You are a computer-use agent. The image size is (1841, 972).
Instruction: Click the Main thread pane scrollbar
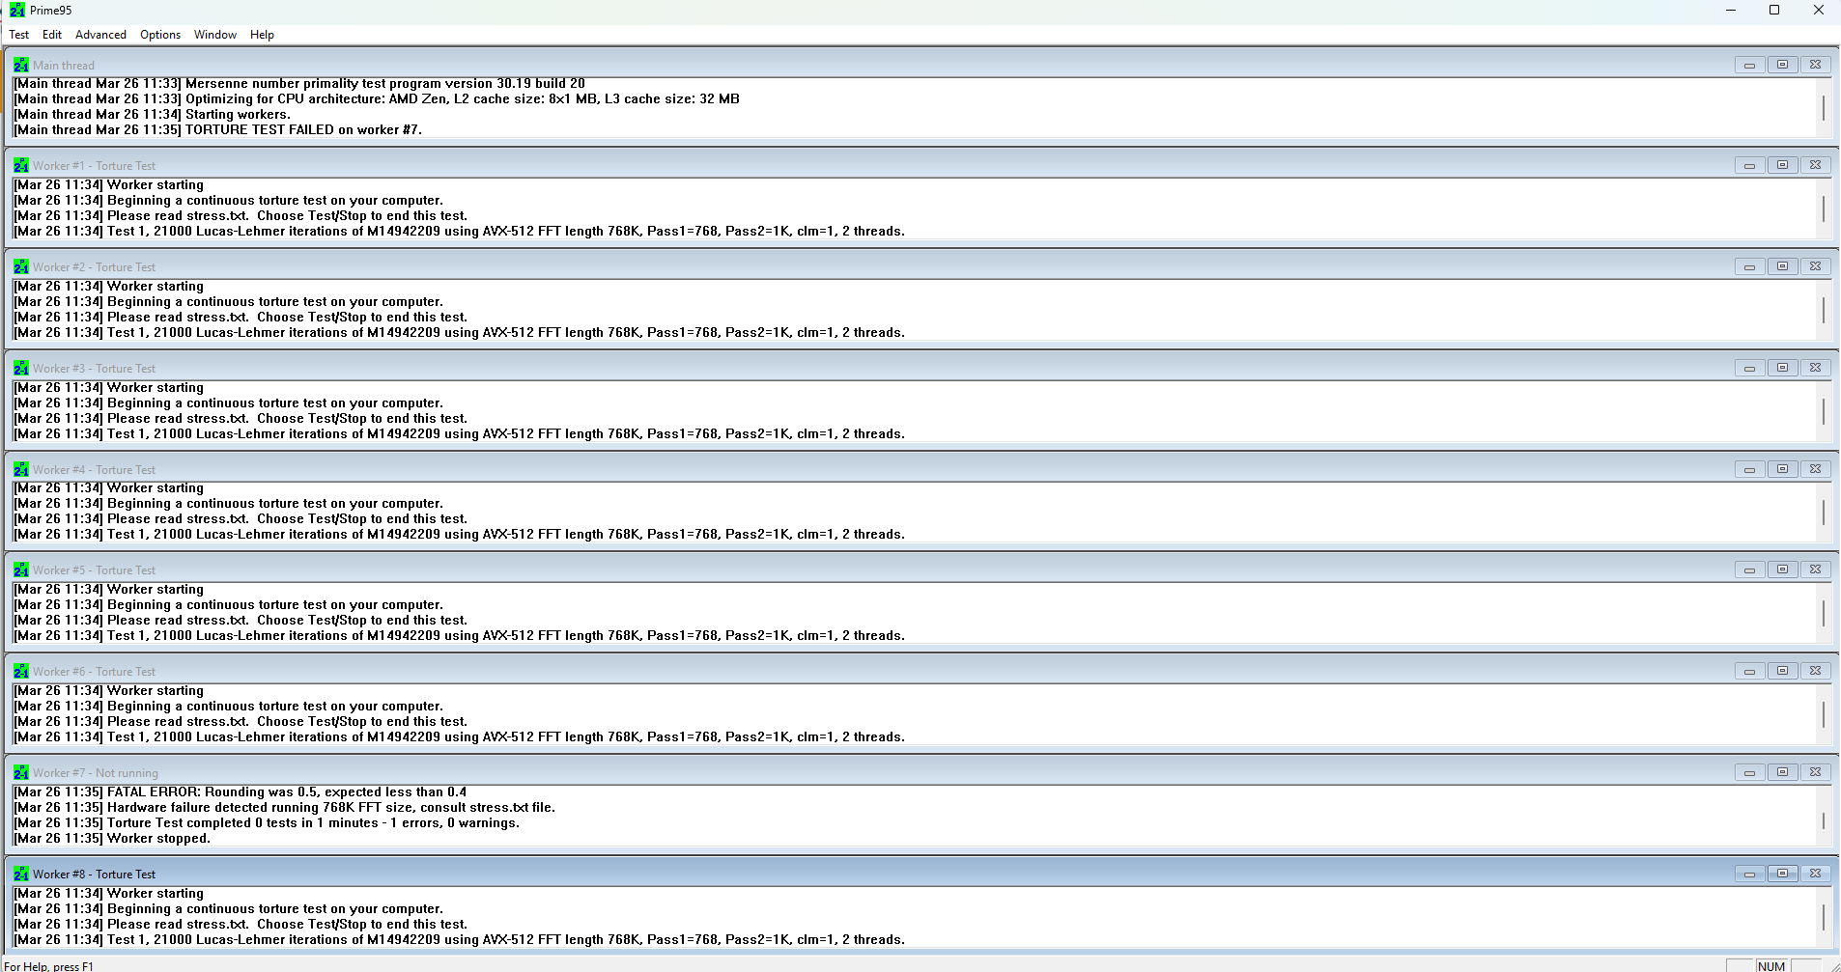click(x=1824, y=107)
